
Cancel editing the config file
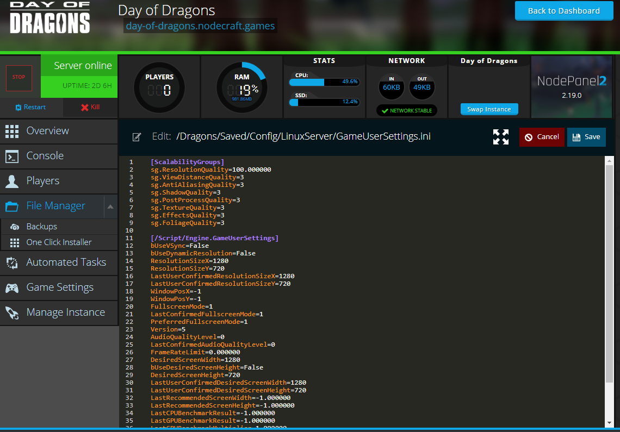pos(542,137)
